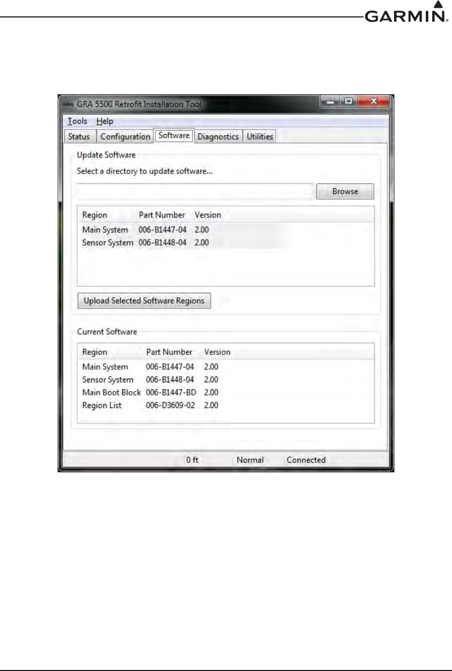Image resolution: width=452 pixels, height=671 pixels.
Task: Click part number 006-B1447-BD
Action: click(x=171, y=393)
